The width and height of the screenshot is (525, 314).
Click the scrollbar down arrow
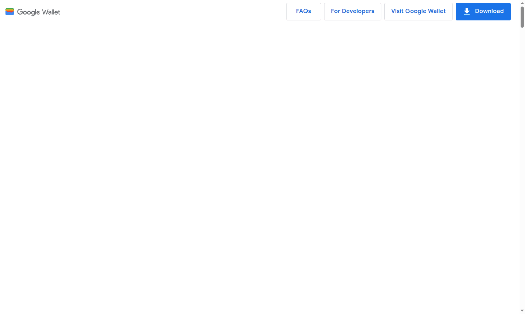522,311
